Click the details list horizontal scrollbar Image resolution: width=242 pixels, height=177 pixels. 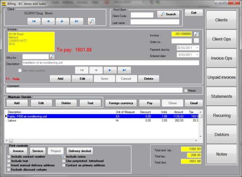(102, 141)
